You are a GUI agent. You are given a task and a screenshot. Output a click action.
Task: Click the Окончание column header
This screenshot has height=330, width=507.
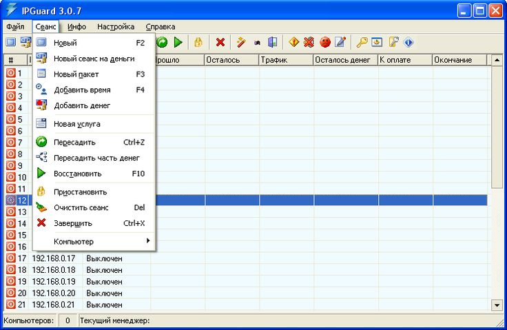click(x=459, y=60)
